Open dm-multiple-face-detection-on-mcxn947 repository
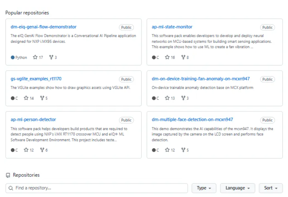 point(192,120)
